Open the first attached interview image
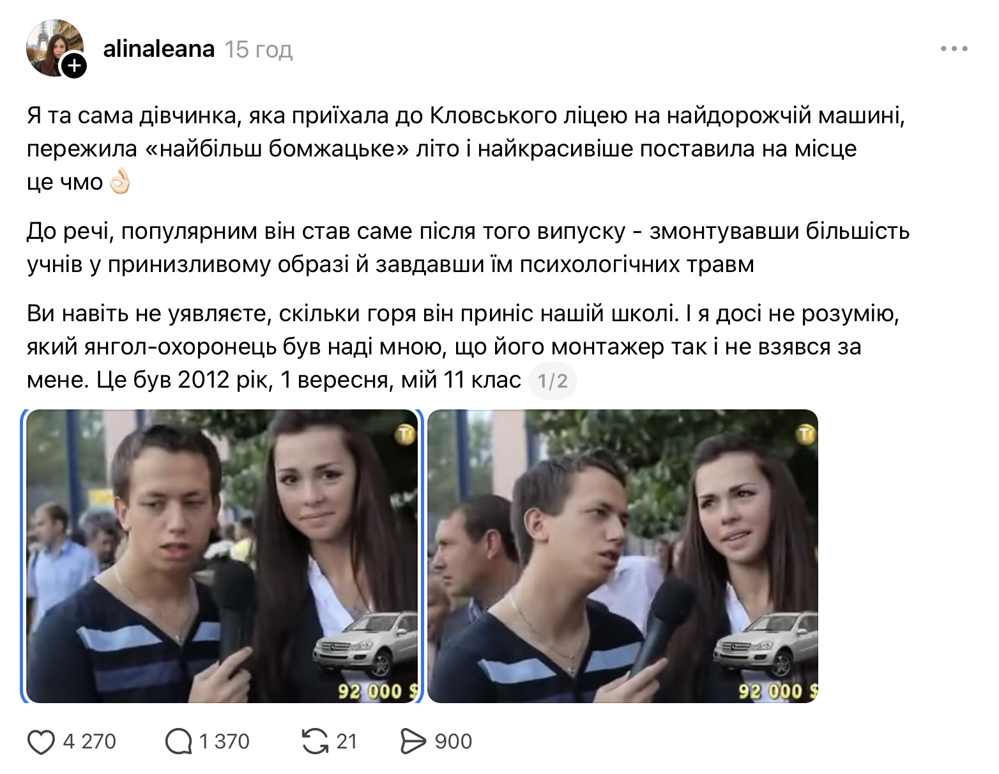 (222, 556)
